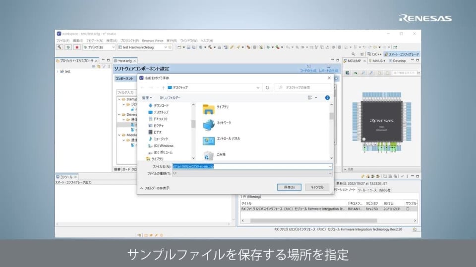Open the 整理 organize dropdown menu
The width and height of the screenshot is (476, 267).
(147, 98)
